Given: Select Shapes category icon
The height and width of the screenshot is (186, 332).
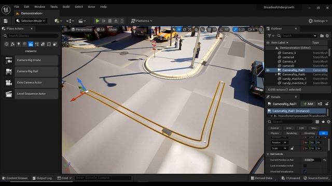Looking at the screenshot, I should 24,44.
